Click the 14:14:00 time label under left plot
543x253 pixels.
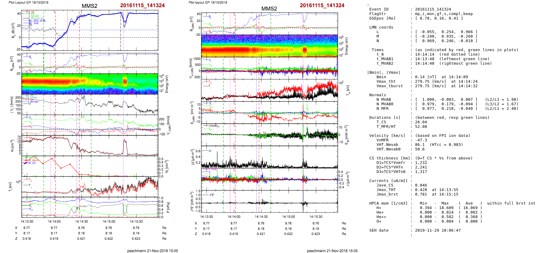(x=54, y=221)
